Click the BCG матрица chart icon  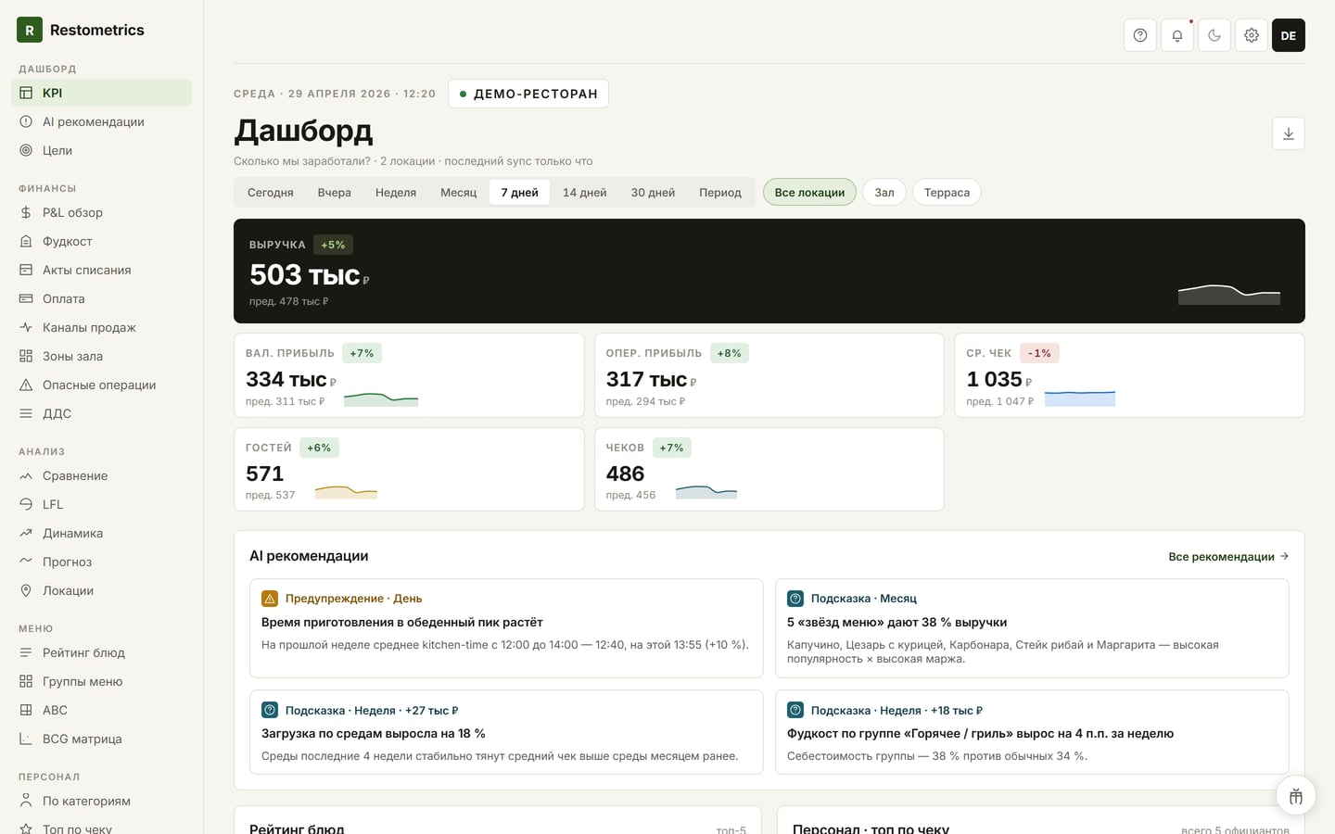click(x=26, y=739)
